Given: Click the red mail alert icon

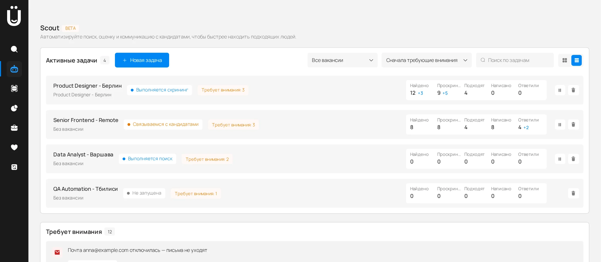Looking at the screenshot, I should 57,252.
